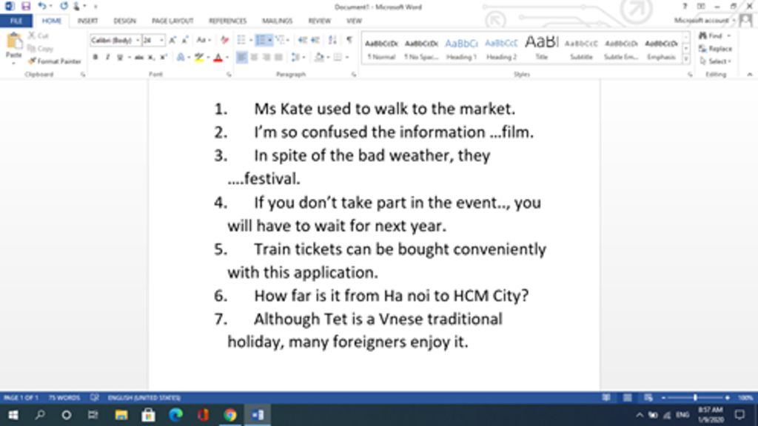
Task: Expand the Styles gallery
Action: click(686, 59)
